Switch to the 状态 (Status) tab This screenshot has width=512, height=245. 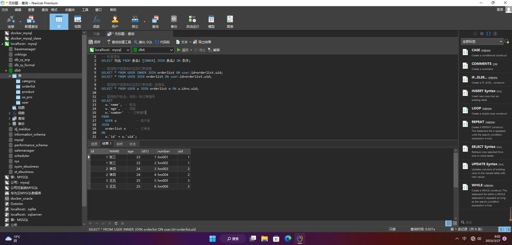click(133, 144)
